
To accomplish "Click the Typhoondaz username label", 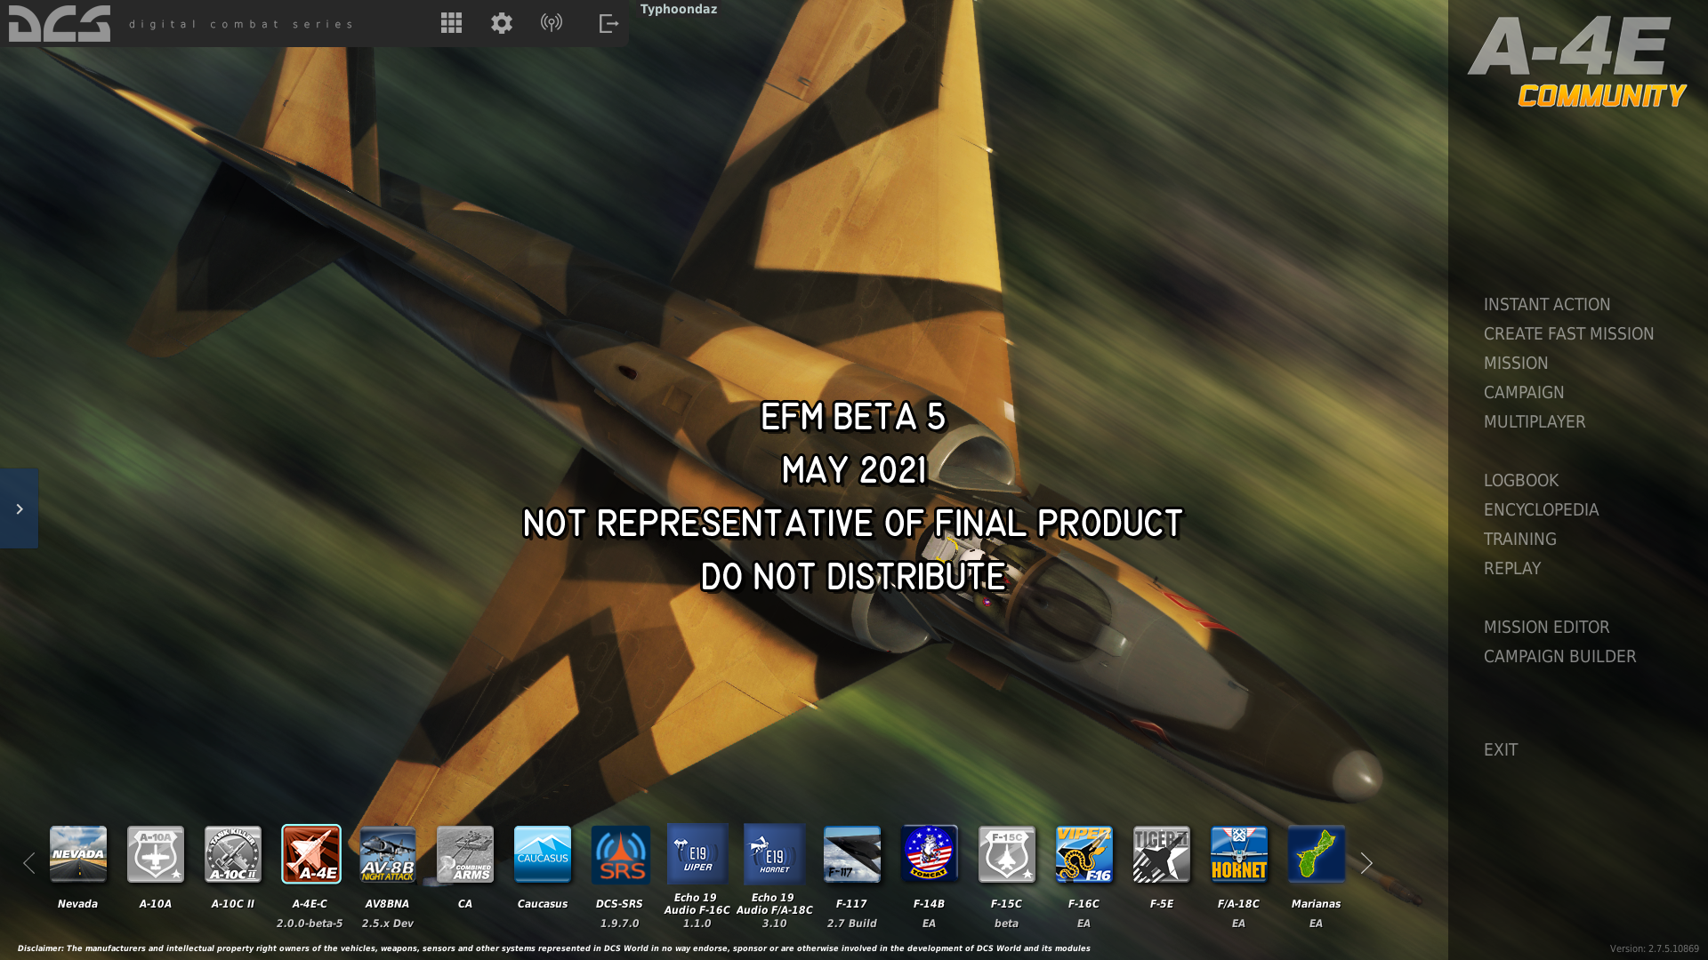I will click(679, 9).
